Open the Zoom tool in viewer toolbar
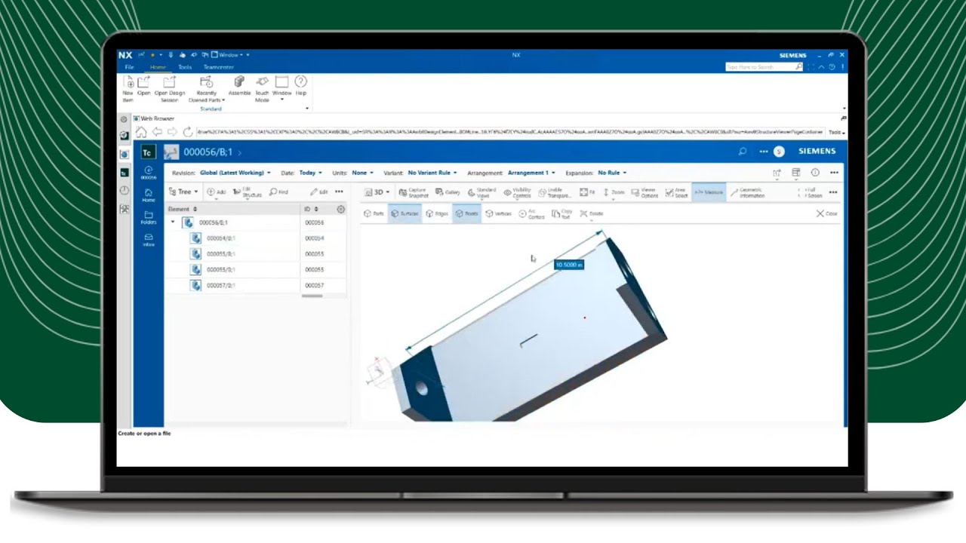Screen dimensions: 966x543 pyautogui.click(x=614, y=192)
